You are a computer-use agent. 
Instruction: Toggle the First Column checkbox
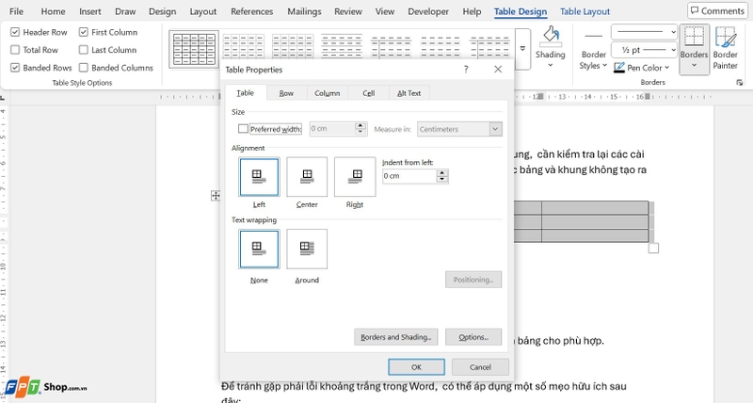click(x=84, y=32)
